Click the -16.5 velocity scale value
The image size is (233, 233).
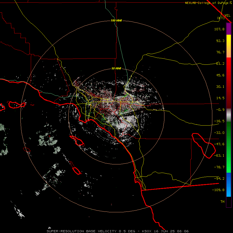click(x=219, y=121)
